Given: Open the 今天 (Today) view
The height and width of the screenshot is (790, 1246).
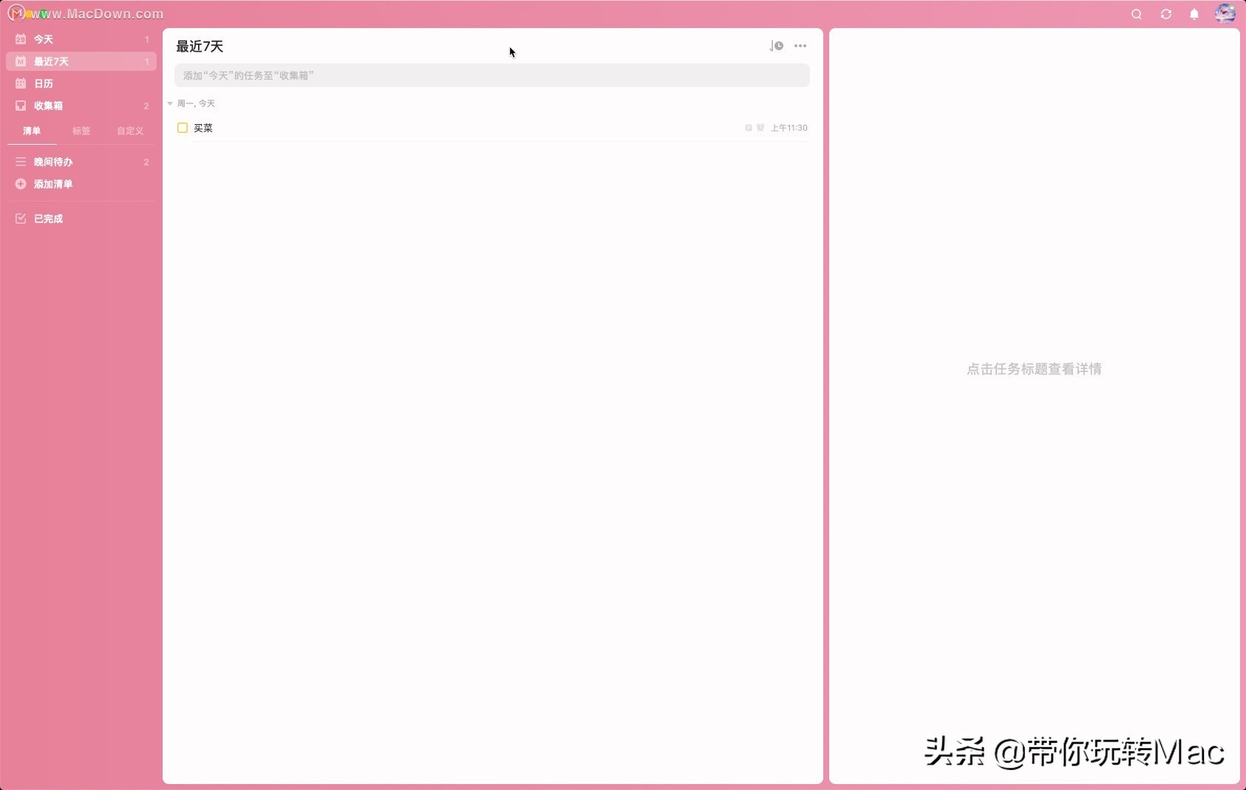Looking at the screenshot, I should (42, 38).
